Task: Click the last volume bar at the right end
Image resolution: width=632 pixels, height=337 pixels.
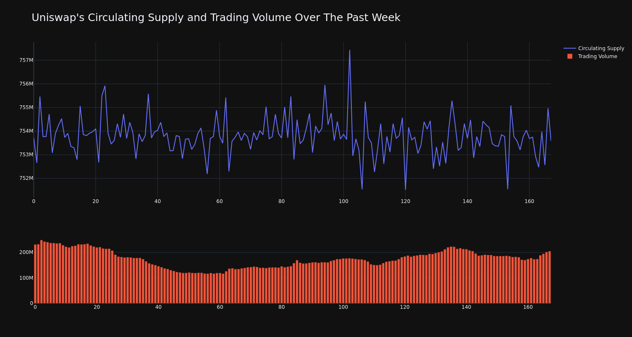Action: [x=549, y=277]
